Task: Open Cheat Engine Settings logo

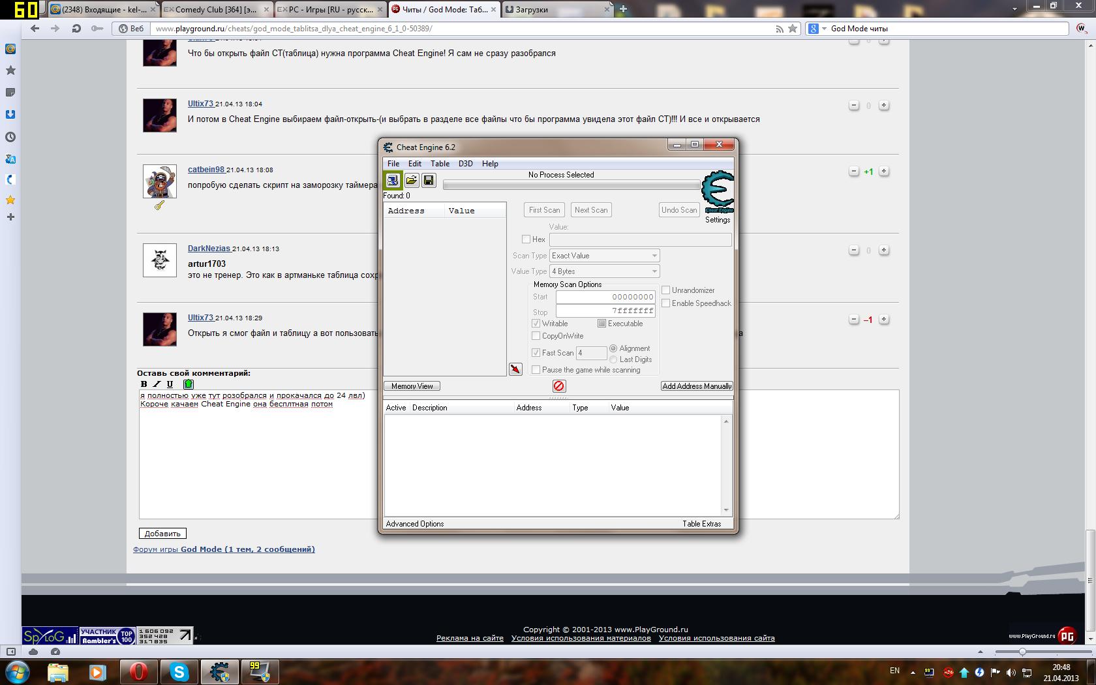Action: pos(718,192)
